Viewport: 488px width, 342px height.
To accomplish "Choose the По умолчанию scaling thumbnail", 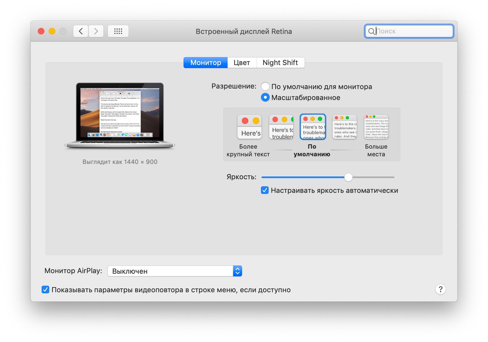I will pyautogui.click(x=313, y=127).
